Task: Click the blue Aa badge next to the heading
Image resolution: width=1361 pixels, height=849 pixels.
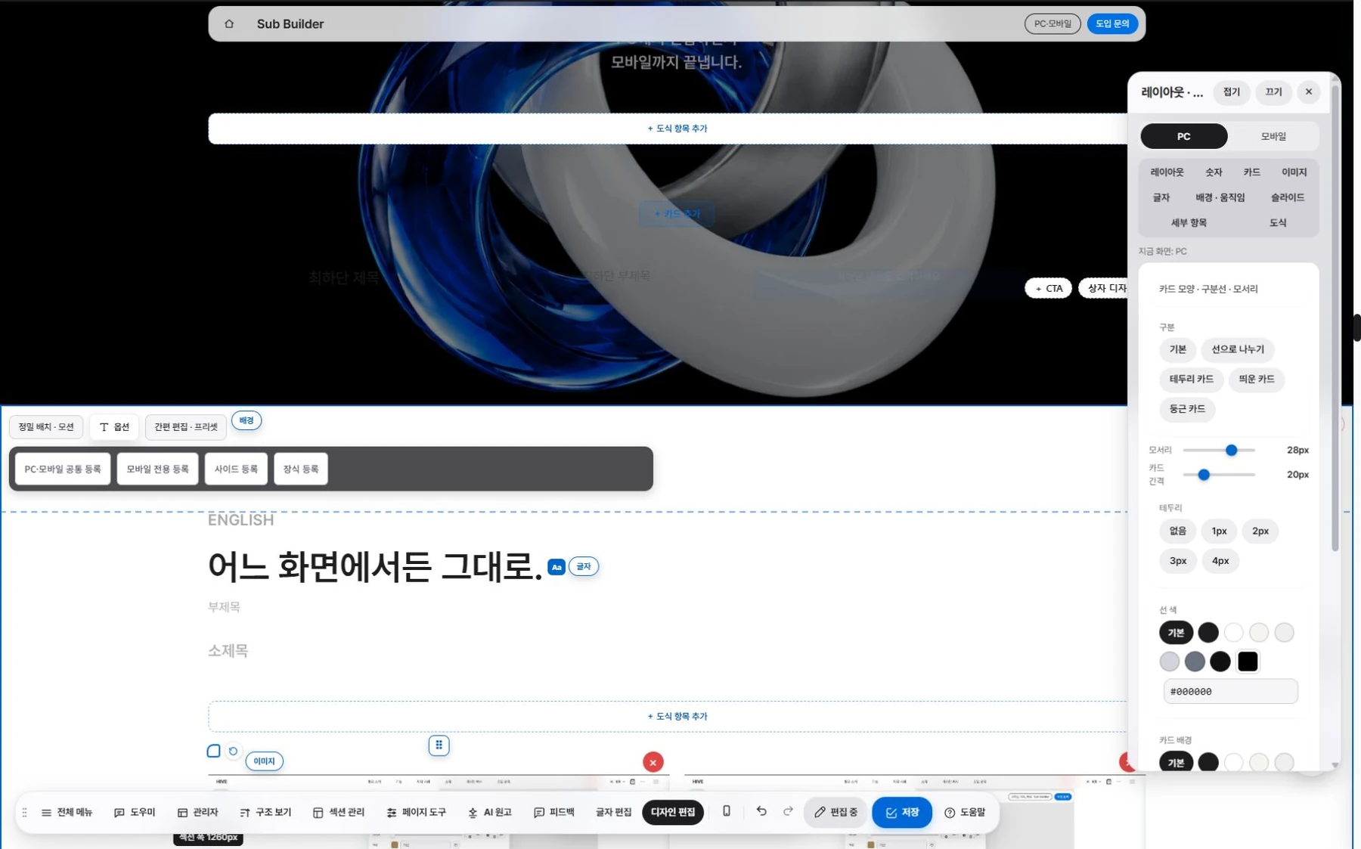Action: tap(556, 567)
